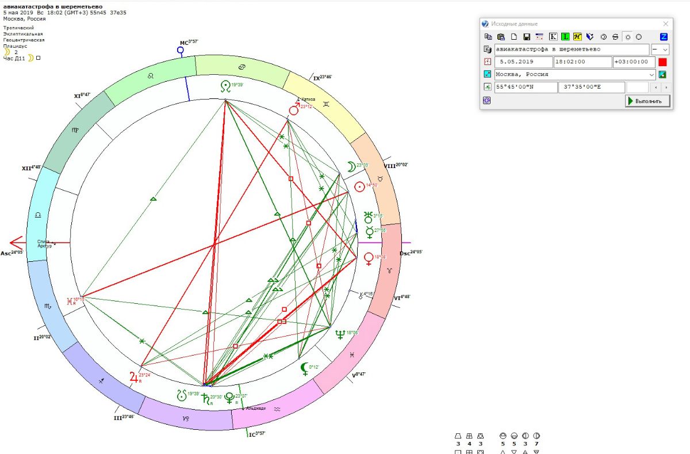Toggle the double-ring chart button
690x454 pixels.
pyautogui.click(x=604, y=37)
